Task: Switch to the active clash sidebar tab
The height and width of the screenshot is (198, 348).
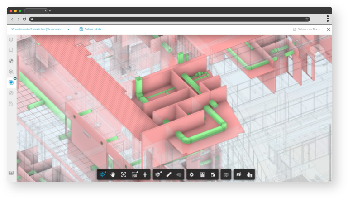Action: (x=11, y=82)
